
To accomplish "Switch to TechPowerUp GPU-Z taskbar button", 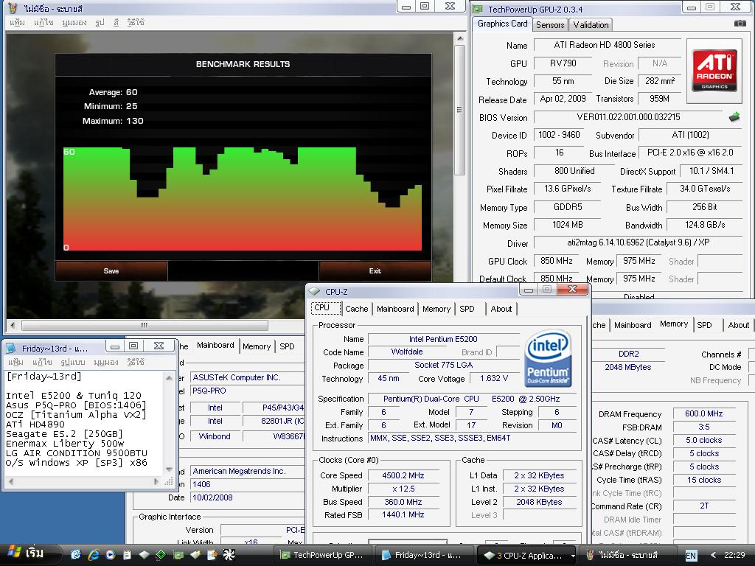I will pyautogui.click(x=323, y=555).
